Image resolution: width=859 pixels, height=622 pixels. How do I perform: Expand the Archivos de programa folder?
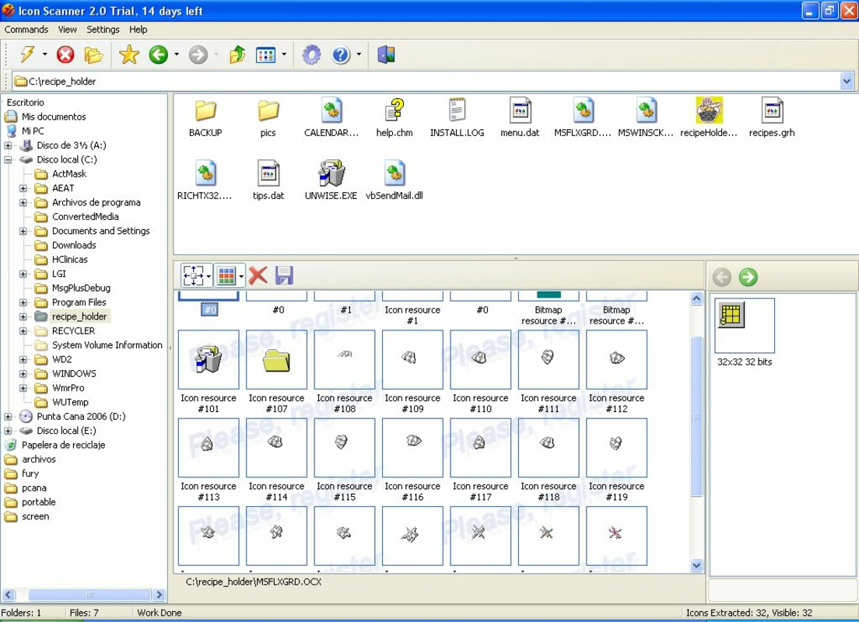[x=23, y=203]
